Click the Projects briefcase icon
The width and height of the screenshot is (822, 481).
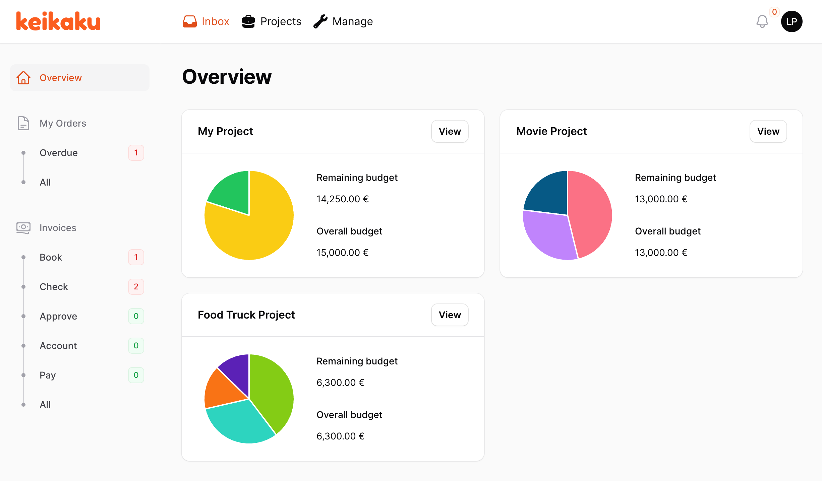tap(248, 21)
